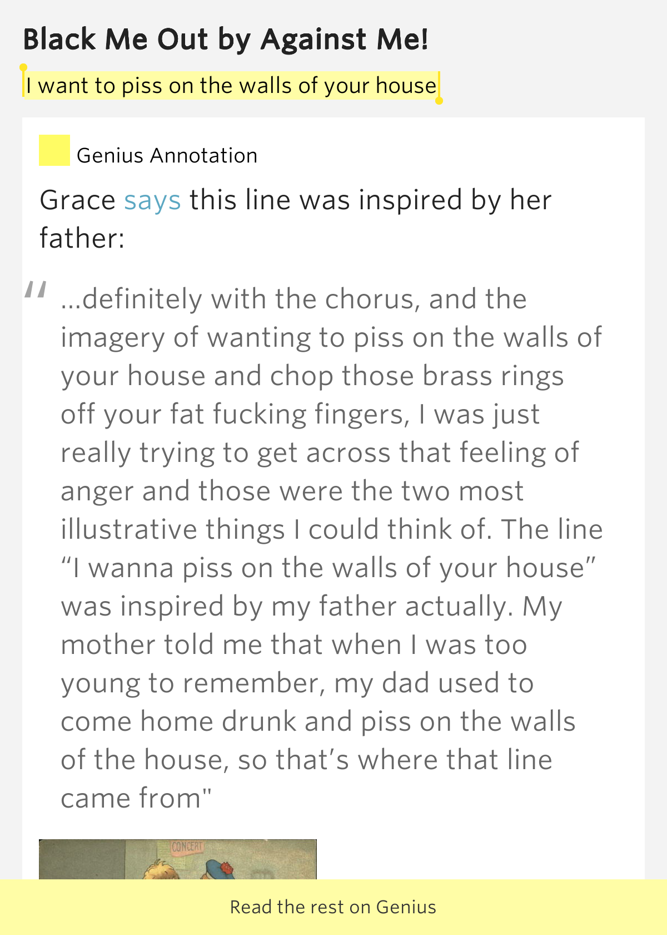Open the 'says' hyperlink
The image size is (667, 935).
coord(152,200)
